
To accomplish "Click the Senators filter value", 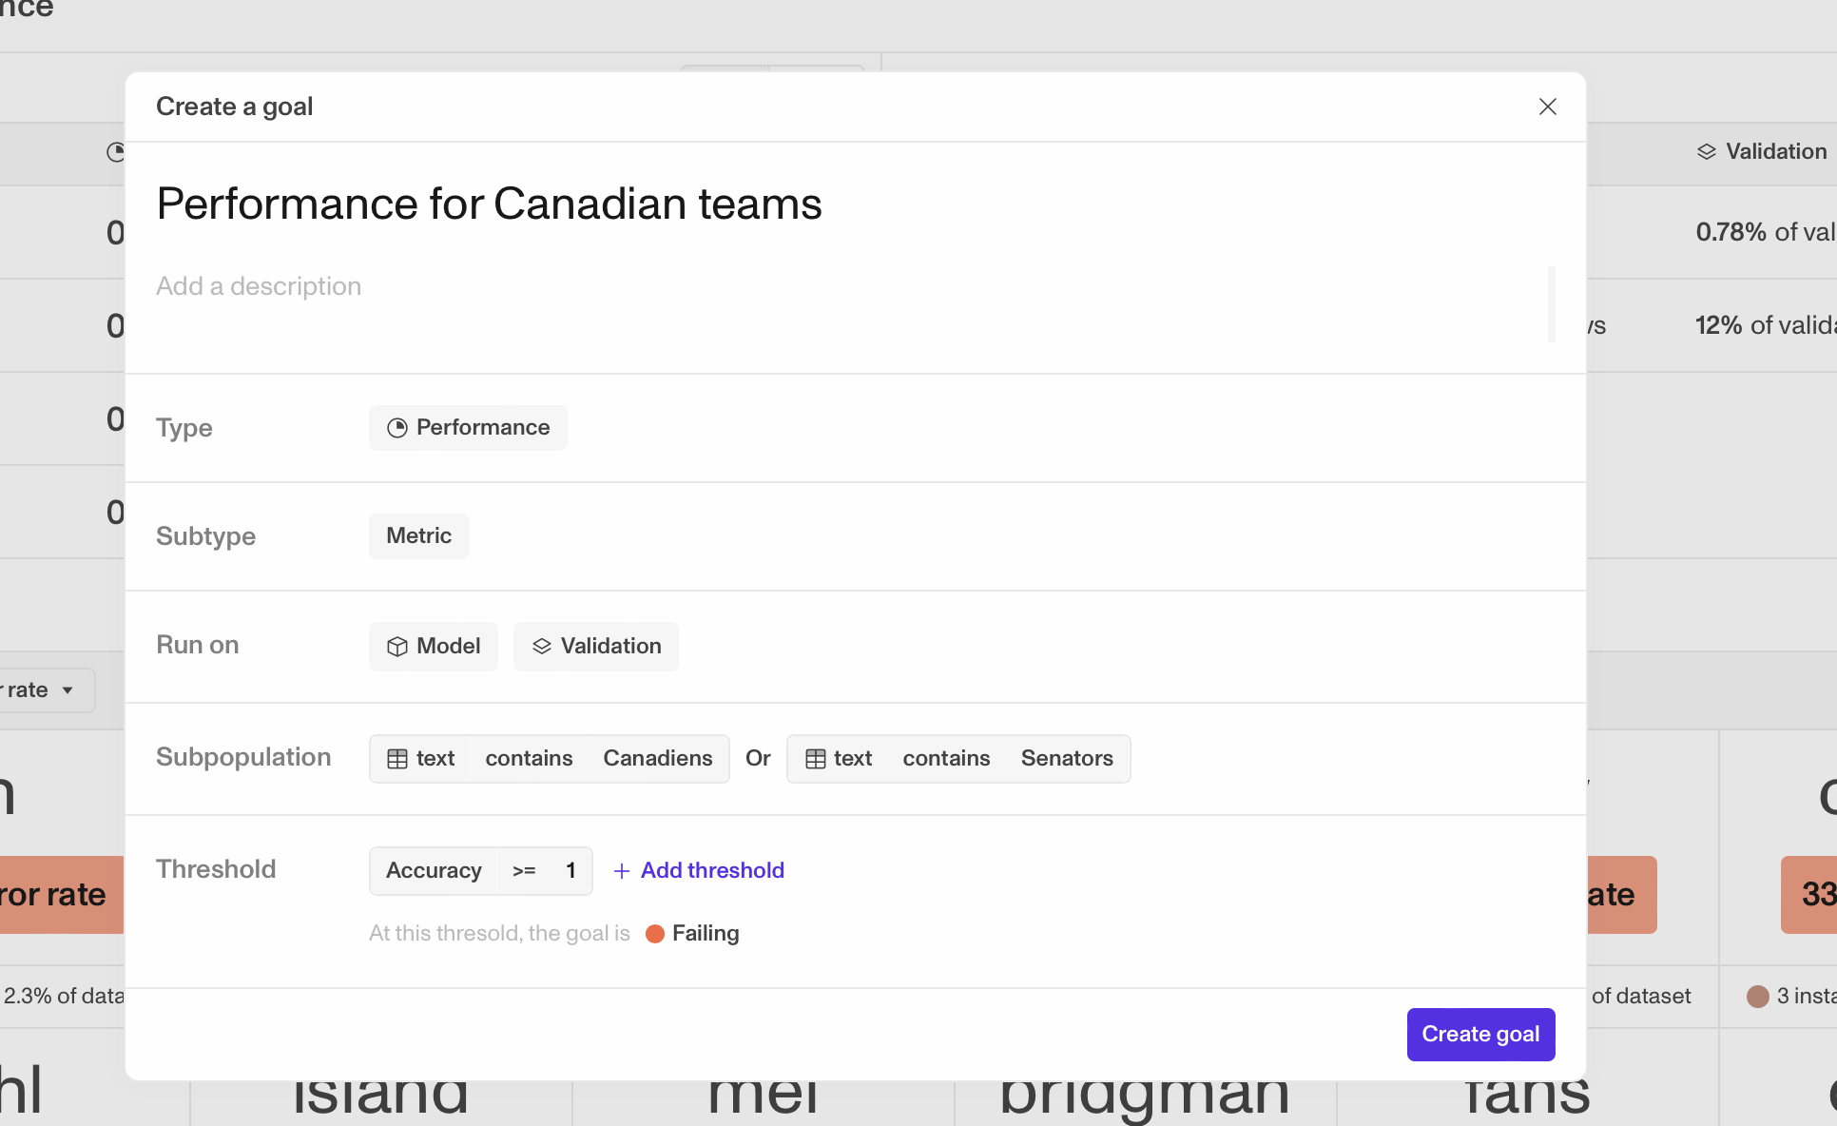I will 1066,759.
